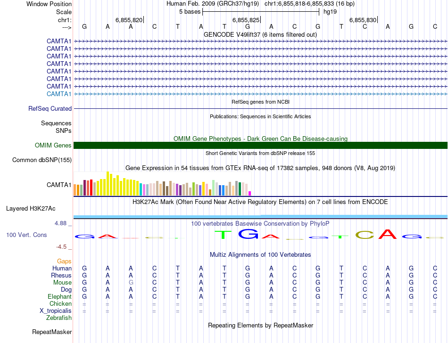Click the light-blue CAMTA1 transcript label
This screenshot has height=343, width=448.
pos(59,94)
